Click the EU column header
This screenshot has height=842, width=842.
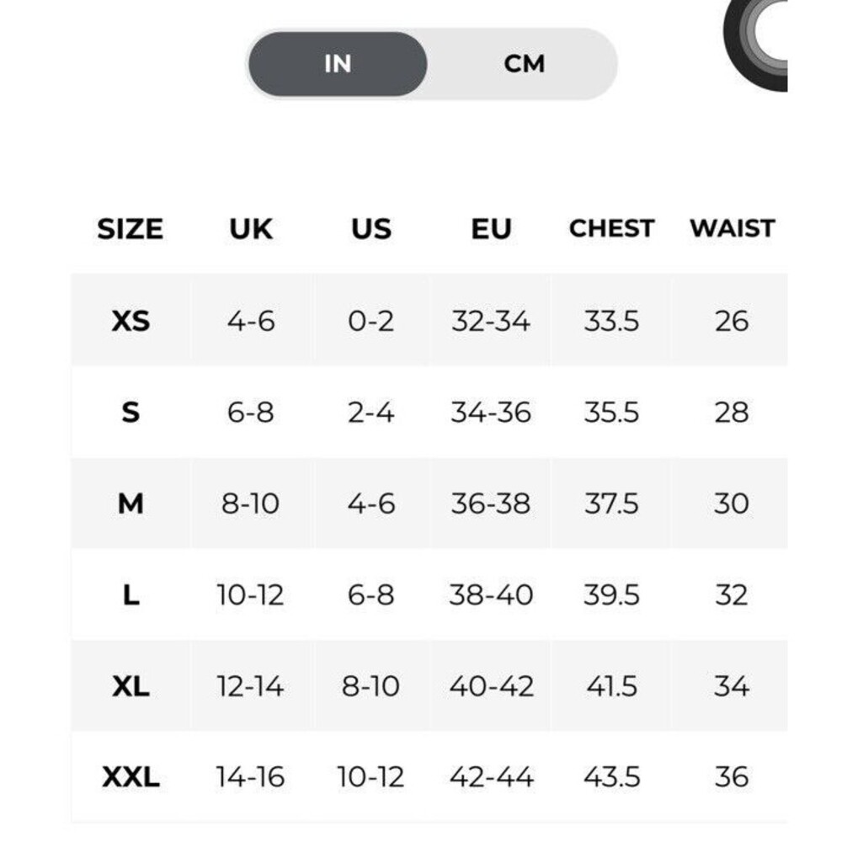coord(492,229)
